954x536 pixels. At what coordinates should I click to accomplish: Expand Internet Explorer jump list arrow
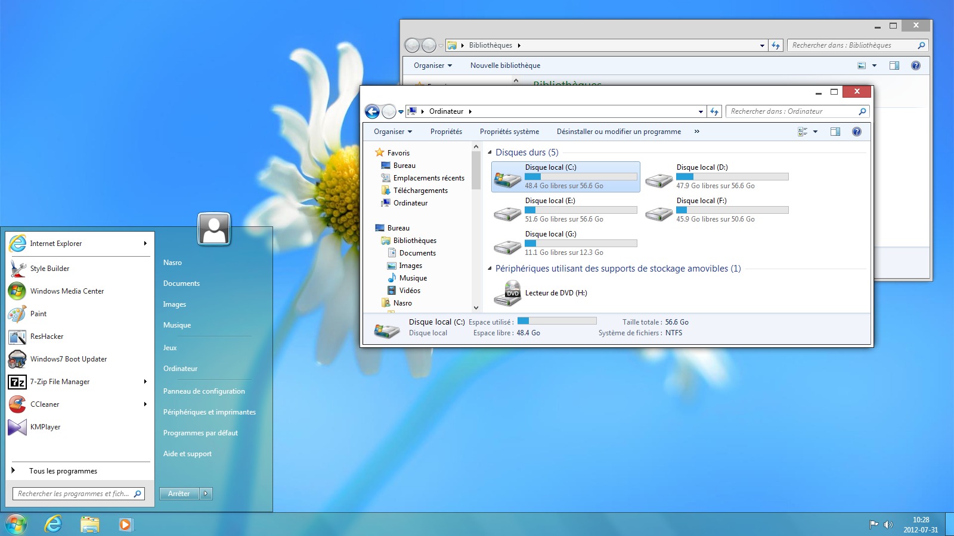coord(145,244)
